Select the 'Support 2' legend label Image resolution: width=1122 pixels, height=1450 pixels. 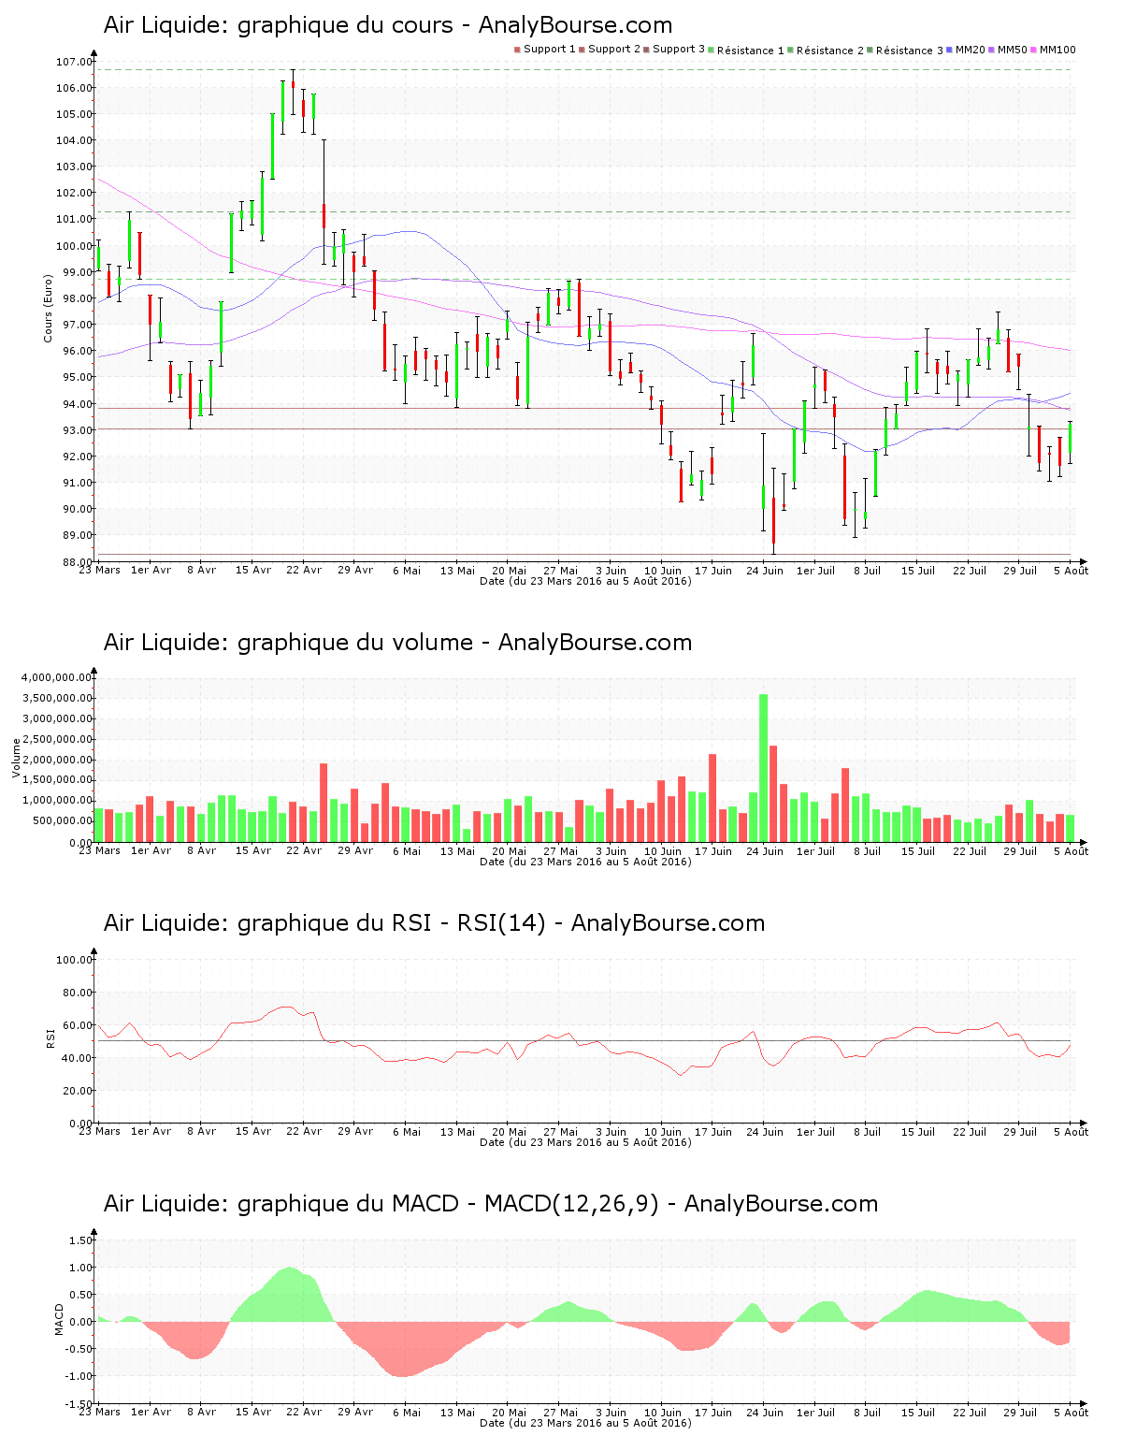point(614,50)
